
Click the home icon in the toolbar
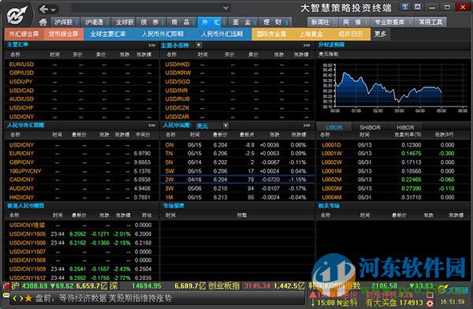(x=43, y=22)
